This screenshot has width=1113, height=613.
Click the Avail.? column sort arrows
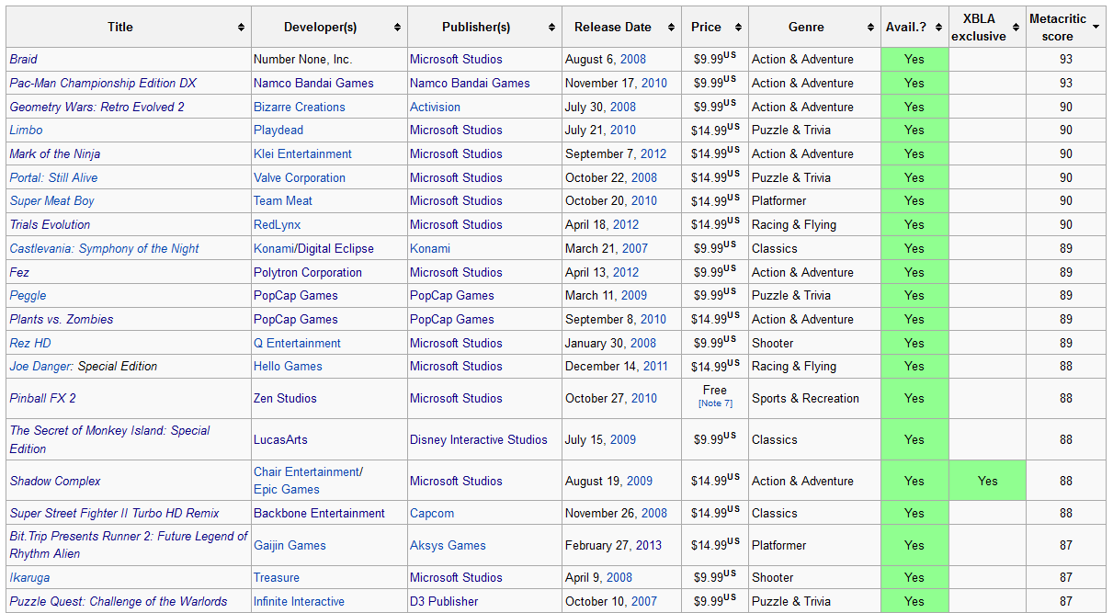[x=938, y=28]
